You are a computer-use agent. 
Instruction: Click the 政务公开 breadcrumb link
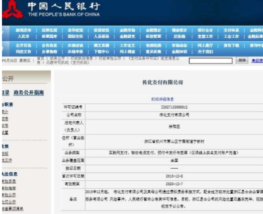(x=57, y=59)
